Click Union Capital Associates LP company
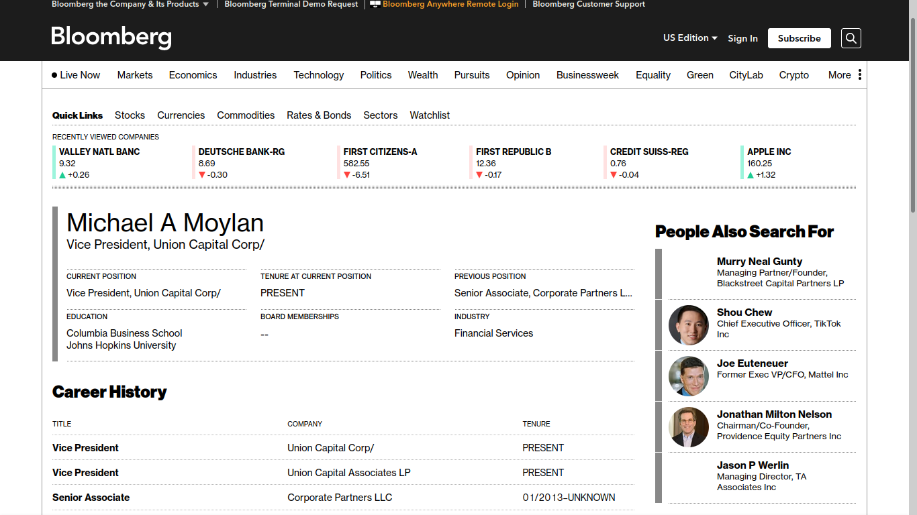The image size is (917, 515). [349, 473]
